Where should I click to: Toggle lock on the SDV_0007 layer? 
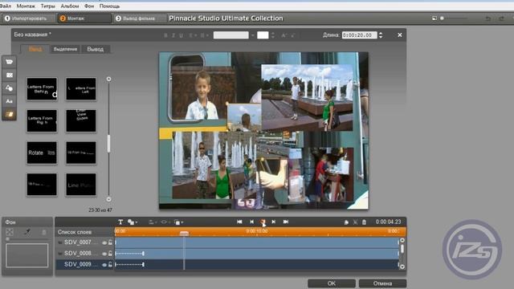pos(110,242)
